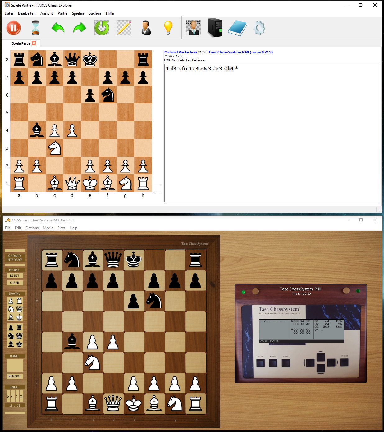Spawn a white king in MESS sidebar
Image resolution: width=384 pixels, height=432 pixels.
point(19,317)
